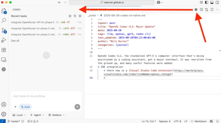This screenshot has width=221, height=123.
Task: Change the UTF-8 encoding in status bar
Action: tap(177, 121)
